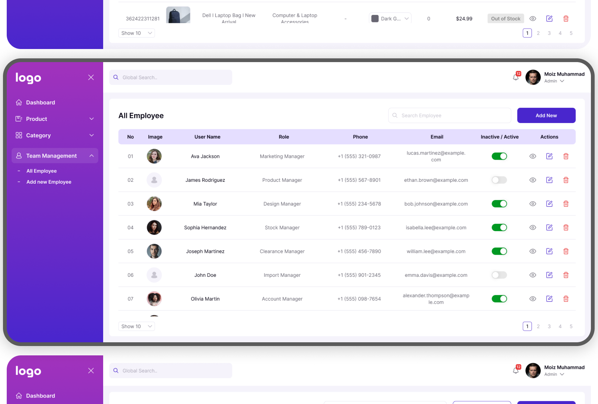Open the edit icon for Ava Jackson
598x404 pixels.
click(549, 156)
